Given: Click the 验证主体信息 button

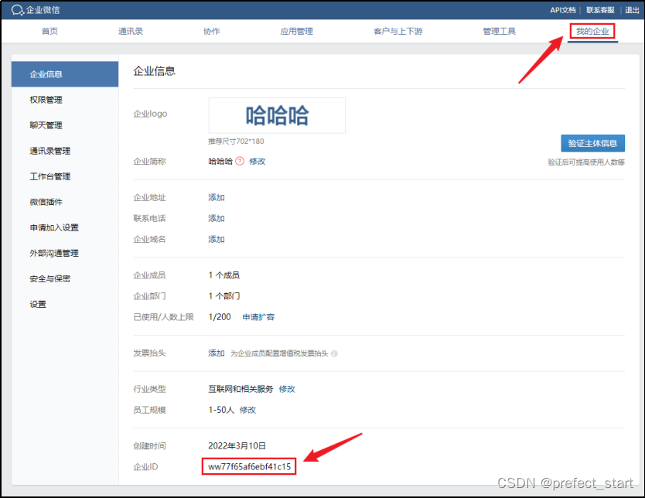Looking at the screenshot, I should (x=592, y=143).
